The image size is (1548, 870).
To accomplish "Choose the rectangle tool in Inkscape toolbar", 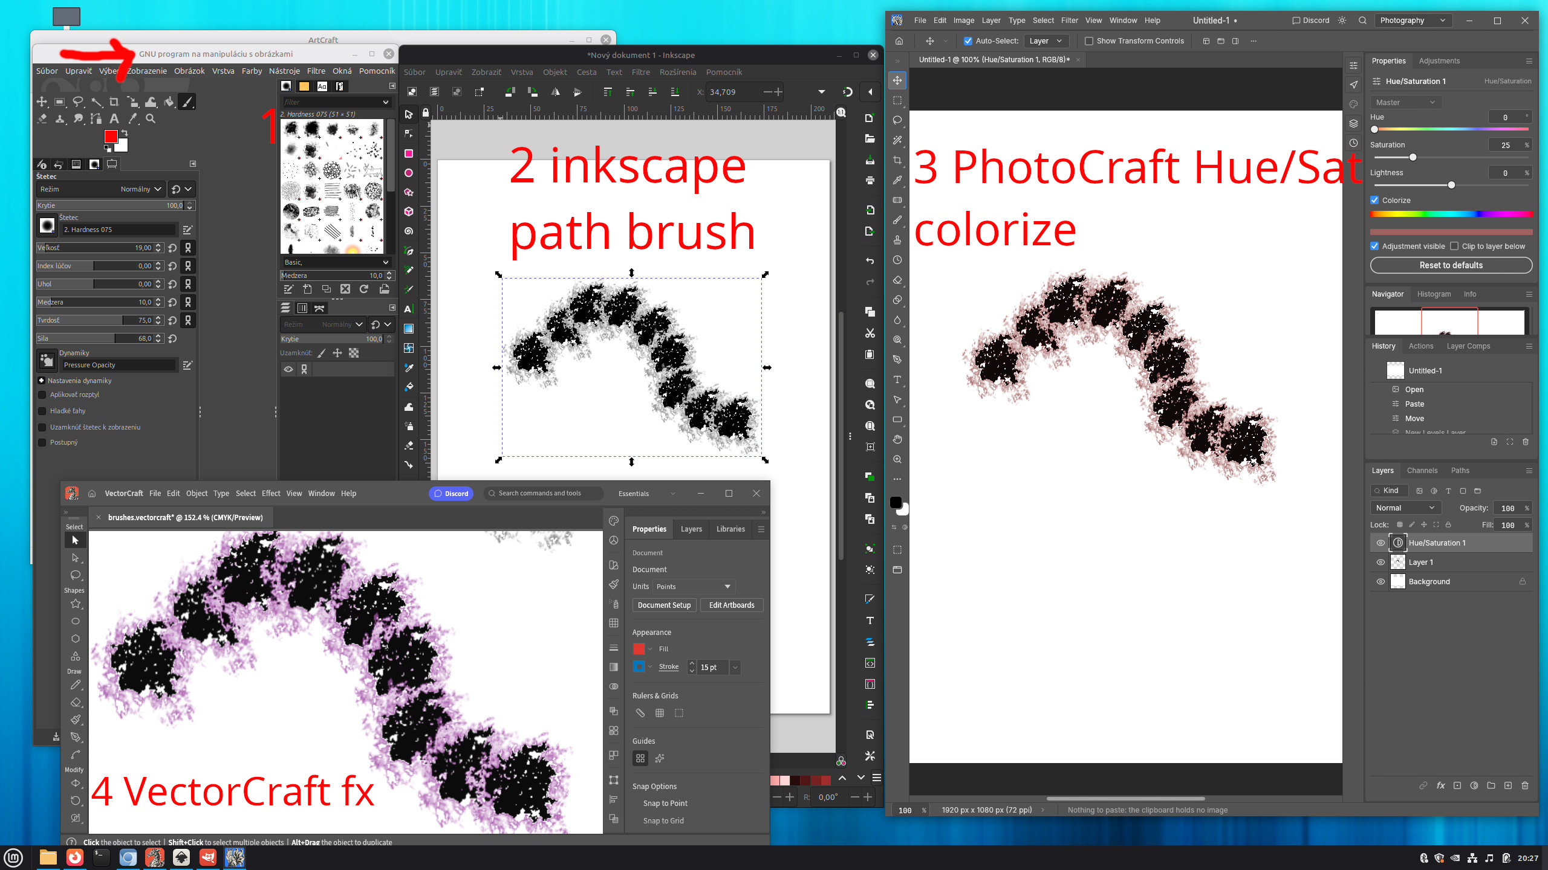I will point(409,153).
